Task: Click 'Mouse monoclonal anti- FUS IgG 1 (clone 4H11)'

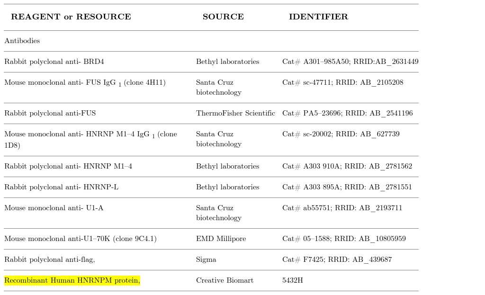Action: point(85,83)
